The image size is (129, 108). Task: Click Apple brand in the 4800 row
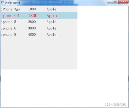51,35
